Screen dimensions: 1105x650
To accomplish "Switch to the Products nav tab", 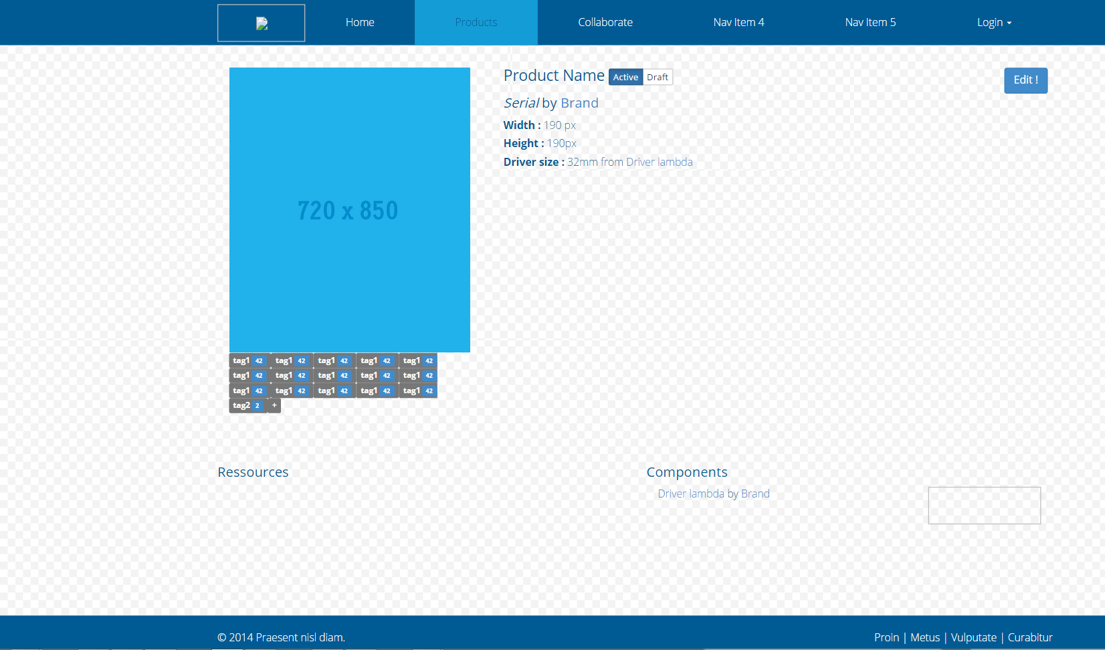I will coord(476,23).
